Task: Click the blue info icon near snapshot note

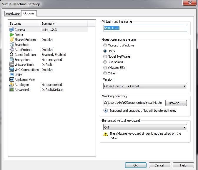Action: point(106,110)
